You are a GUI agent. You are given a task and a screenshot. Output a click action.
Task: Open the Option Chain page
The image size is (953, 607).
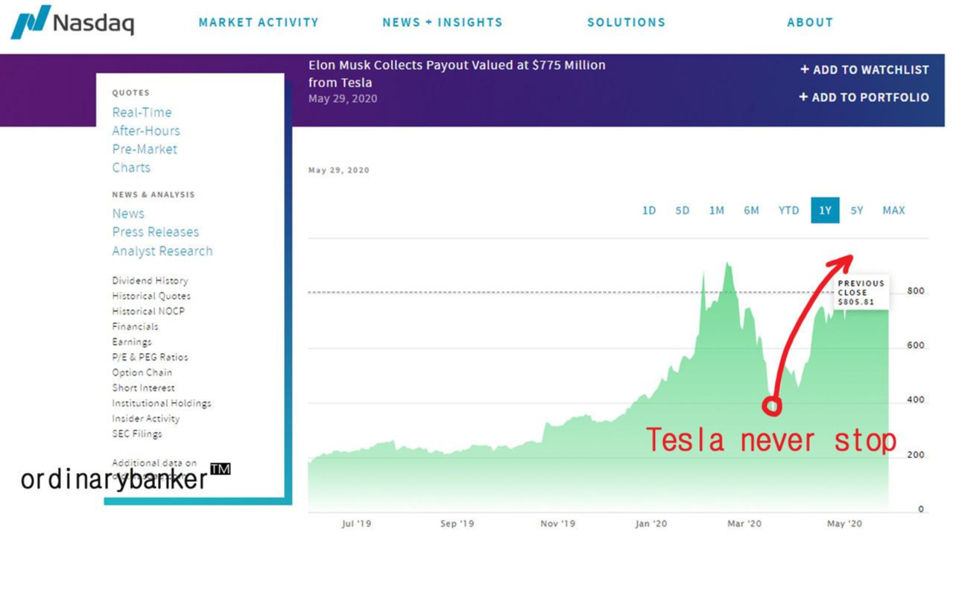142,372
